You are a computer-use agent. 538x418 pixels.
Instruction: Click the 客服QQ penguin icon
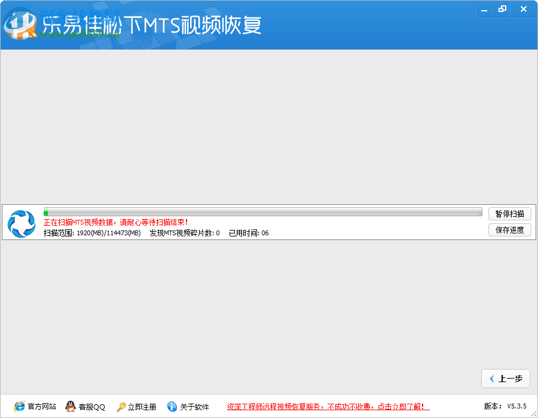tap(70, 406)
